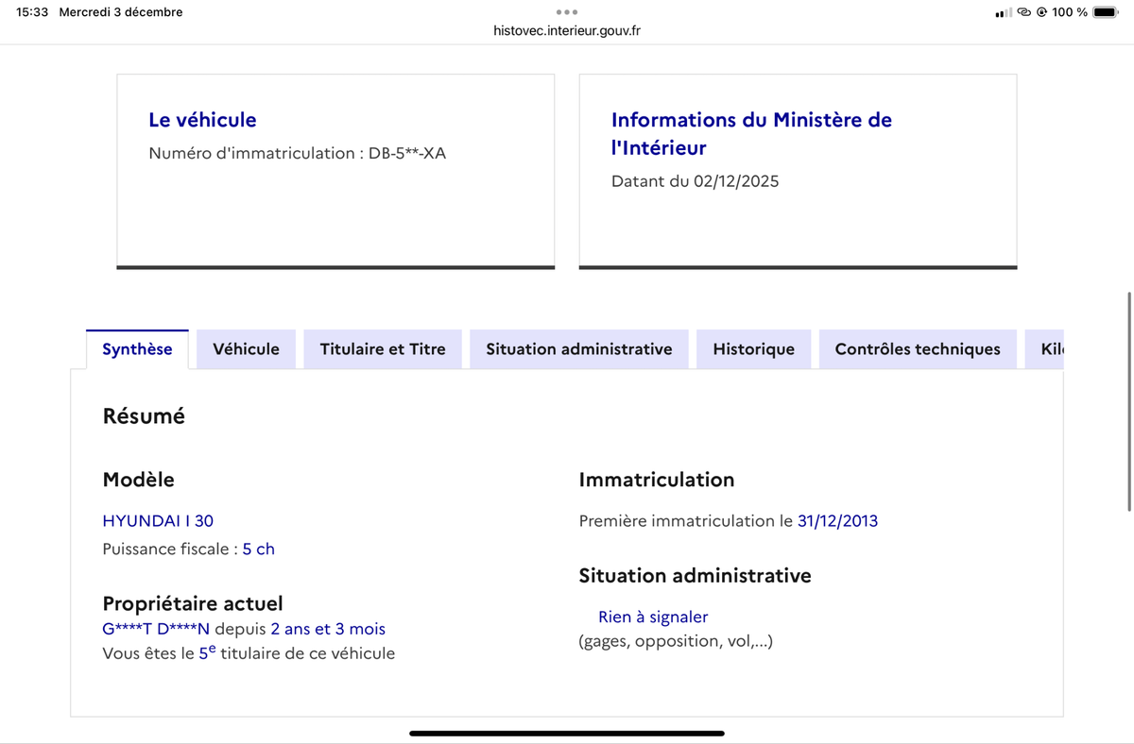The height and width of the screenshot is (744, 1134).
Task: Click the vertical page scrollbar
Action: click(x=1128, y=401)
